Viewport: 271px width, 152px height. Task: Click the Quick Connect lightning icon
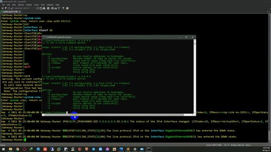(6, 8)
